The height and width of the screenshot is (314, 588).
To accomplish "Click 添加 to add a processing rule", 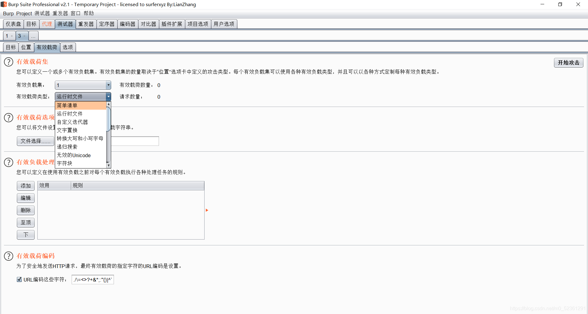I will click(26, 186).
